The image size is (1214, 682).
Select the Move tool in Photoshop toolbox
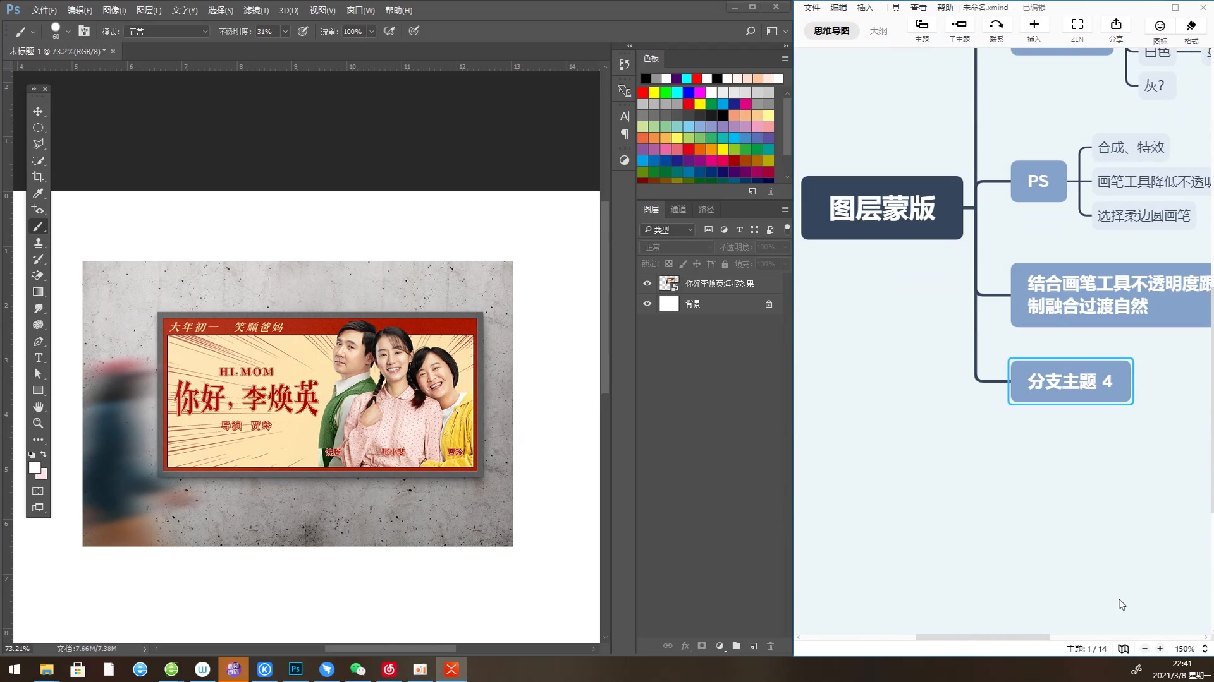[38, 112]
